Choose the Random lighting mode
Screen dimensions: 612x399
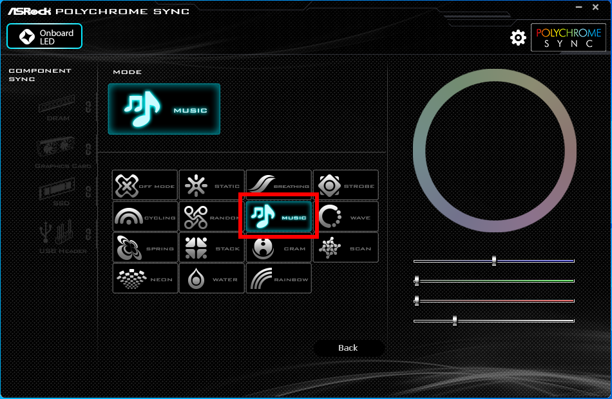point(211,216)
